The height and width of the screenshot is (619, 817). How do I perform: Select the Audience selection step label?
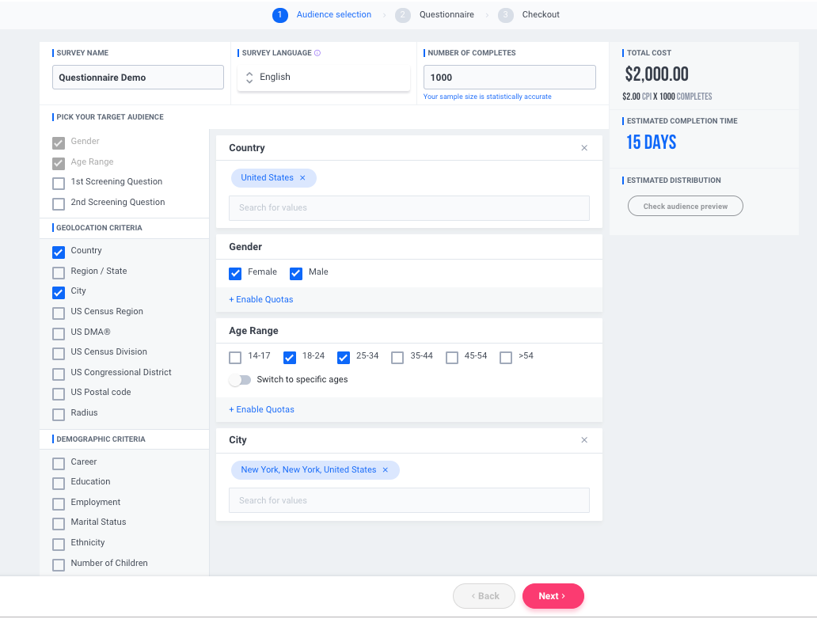coord(333,14)
